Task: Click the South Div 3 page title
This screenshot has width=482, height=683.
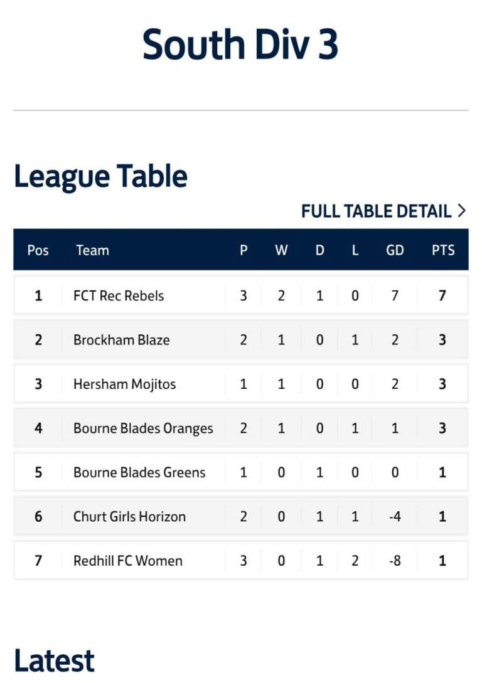Action: pos(240,45)
